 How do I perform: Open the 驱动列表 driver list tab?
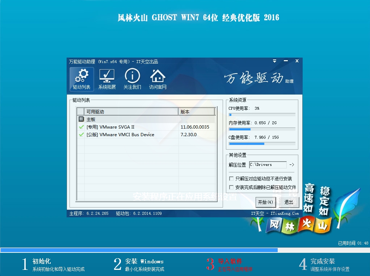82,79
